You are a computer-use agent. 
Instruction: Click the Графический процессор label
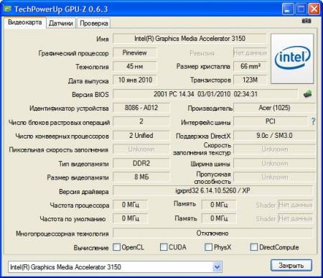coord(73,53)
